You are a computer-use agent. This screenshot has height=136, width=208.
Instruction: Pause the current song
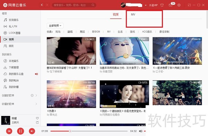20,131
